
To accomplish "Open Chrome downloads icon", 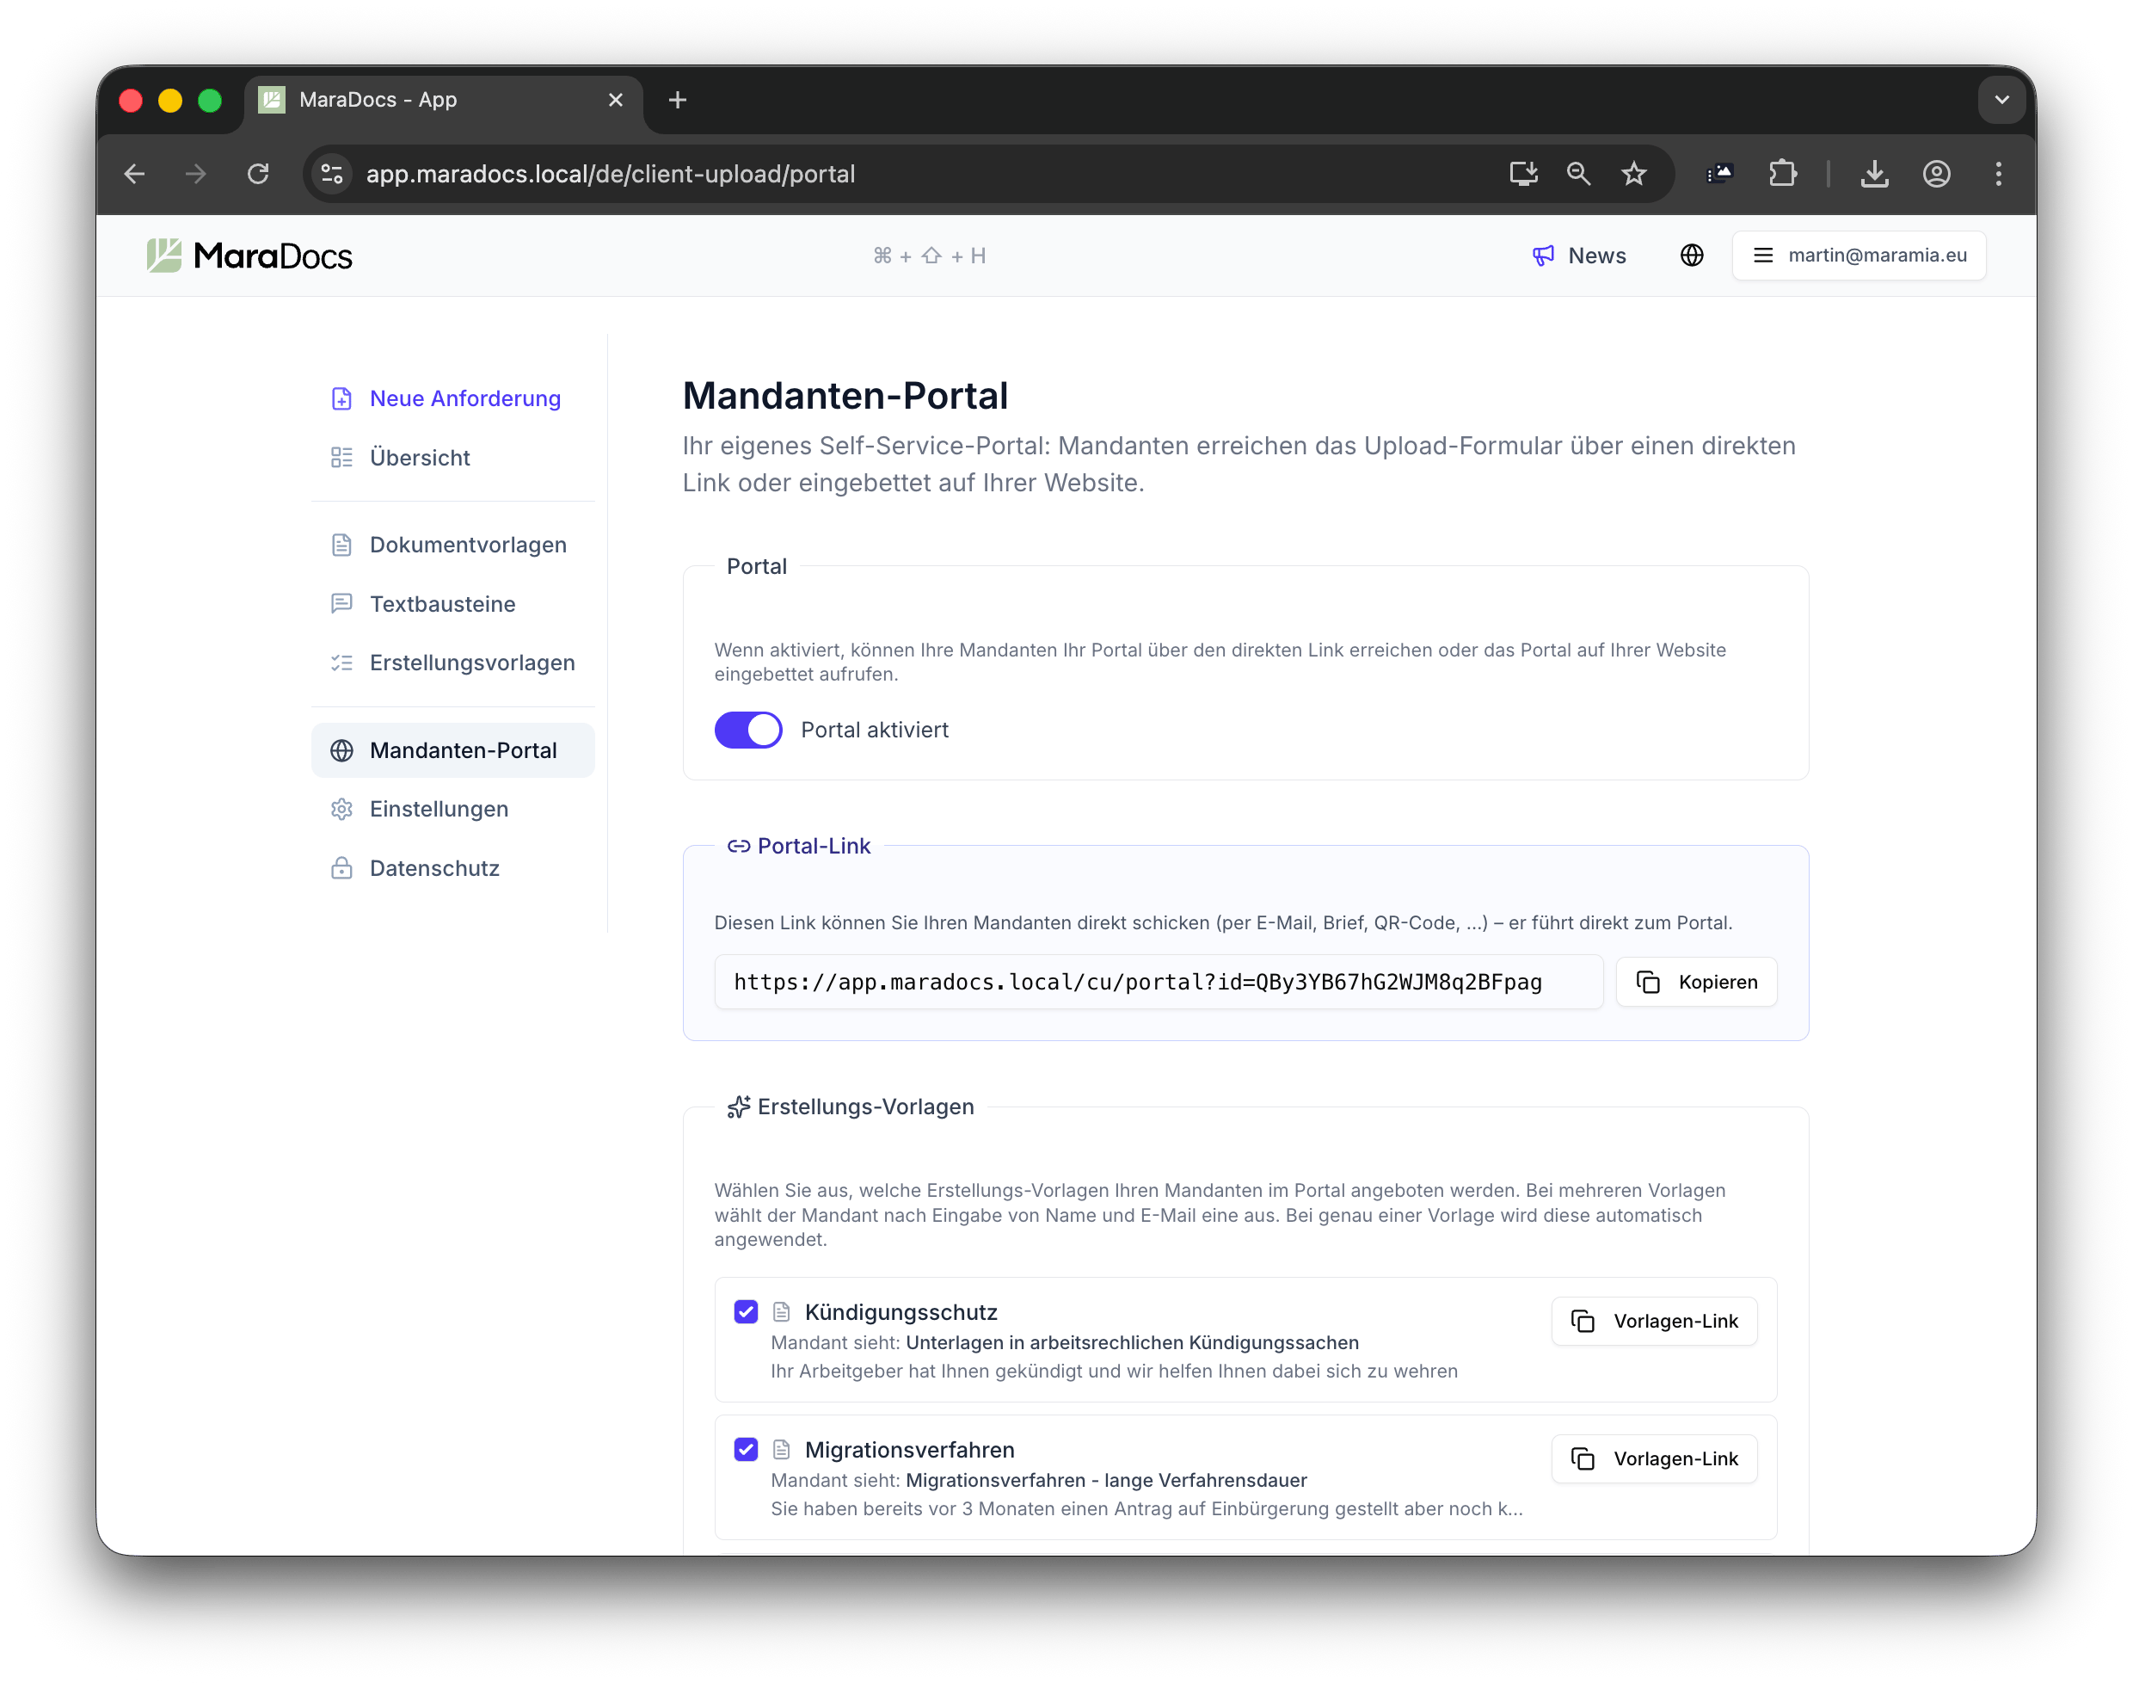I will [x=1874, y=175].
